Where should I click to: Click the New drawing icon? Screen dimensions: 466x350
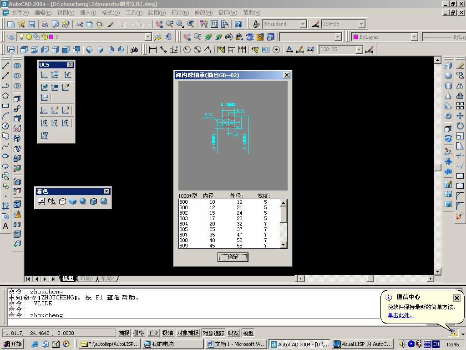[11, 24]
